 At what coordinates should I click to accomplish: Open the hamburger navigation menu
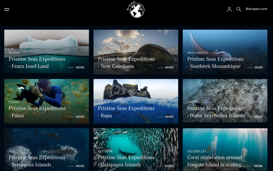click(7, 9)
